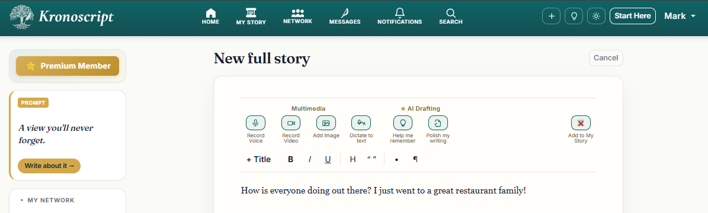The height and width of the screenshot is (213, 708).
Task: Click Write about it button
Action: (x=49, y=166)
